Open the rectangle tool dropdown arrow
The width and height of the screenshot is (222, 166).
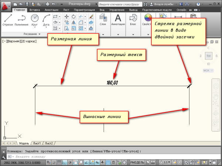click(60, 17)
